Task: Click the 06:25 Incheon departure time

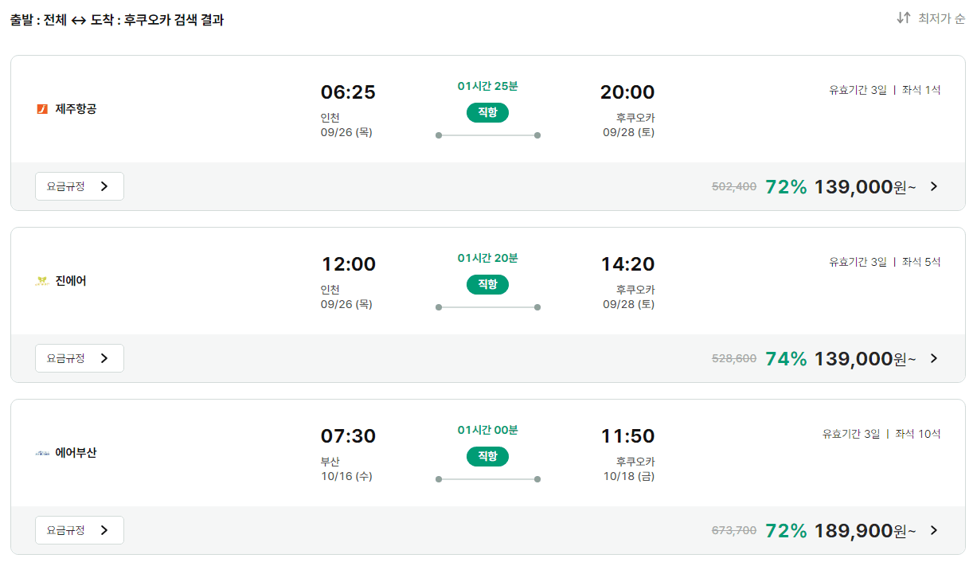Action: coord(348,92)
